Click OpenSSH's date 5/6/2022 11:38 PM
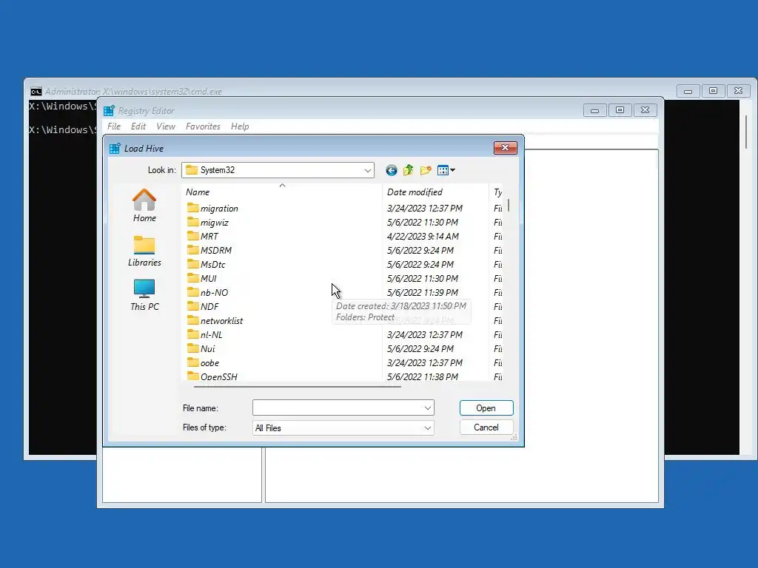The width and height of the screenshot is (758, 568). tap(423, 376)
